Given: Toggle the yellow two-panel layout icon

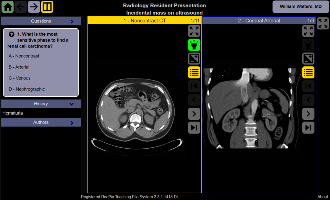Looking at the screenshot, I should (x=47, y=7).
